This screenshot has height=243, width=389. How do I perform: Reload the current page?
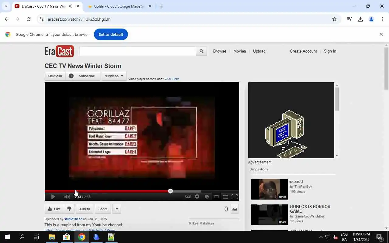[29, 19]
